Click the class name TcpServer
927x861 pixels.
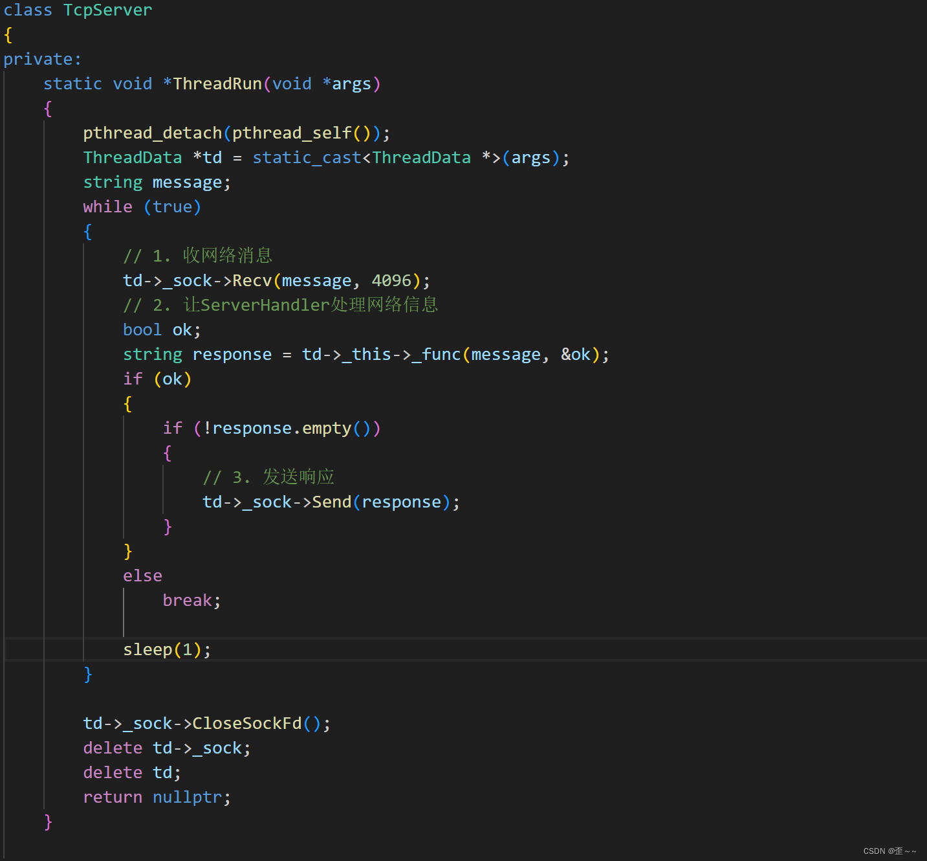pos(108,10)
